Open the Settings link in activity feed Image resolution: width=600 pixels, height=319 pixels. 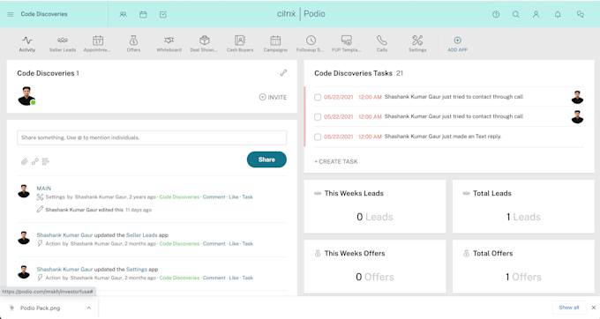[137, 270]
